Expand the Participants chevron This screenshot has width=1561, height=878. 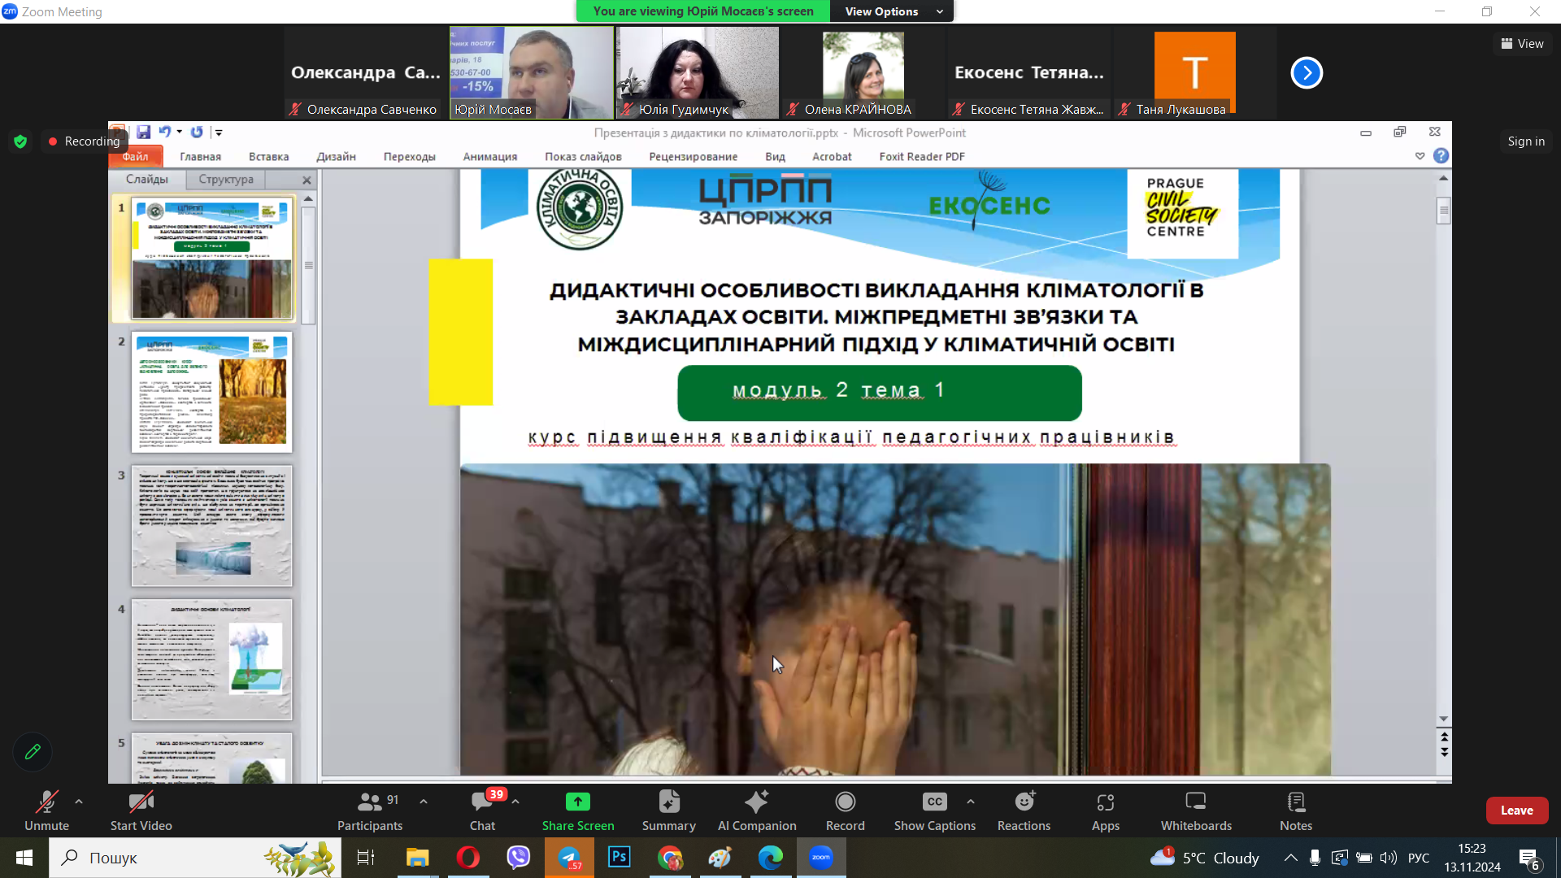(x=423, y=801)
